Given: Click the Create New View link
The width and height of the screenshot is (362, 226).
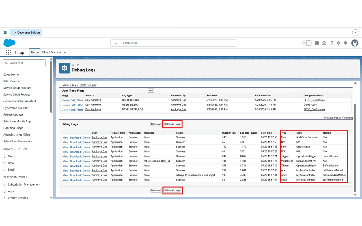Looking at the screenshot, I should click(x=88, y=85).
